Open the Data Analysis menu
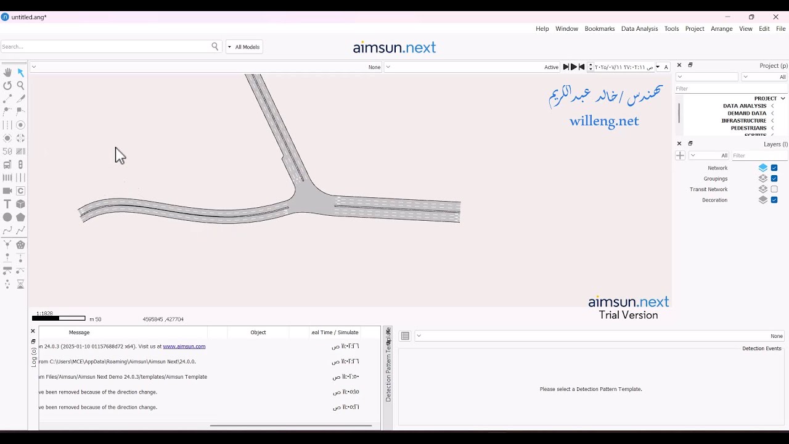This screenshot has width=789, height=444. tap(639, 29)
